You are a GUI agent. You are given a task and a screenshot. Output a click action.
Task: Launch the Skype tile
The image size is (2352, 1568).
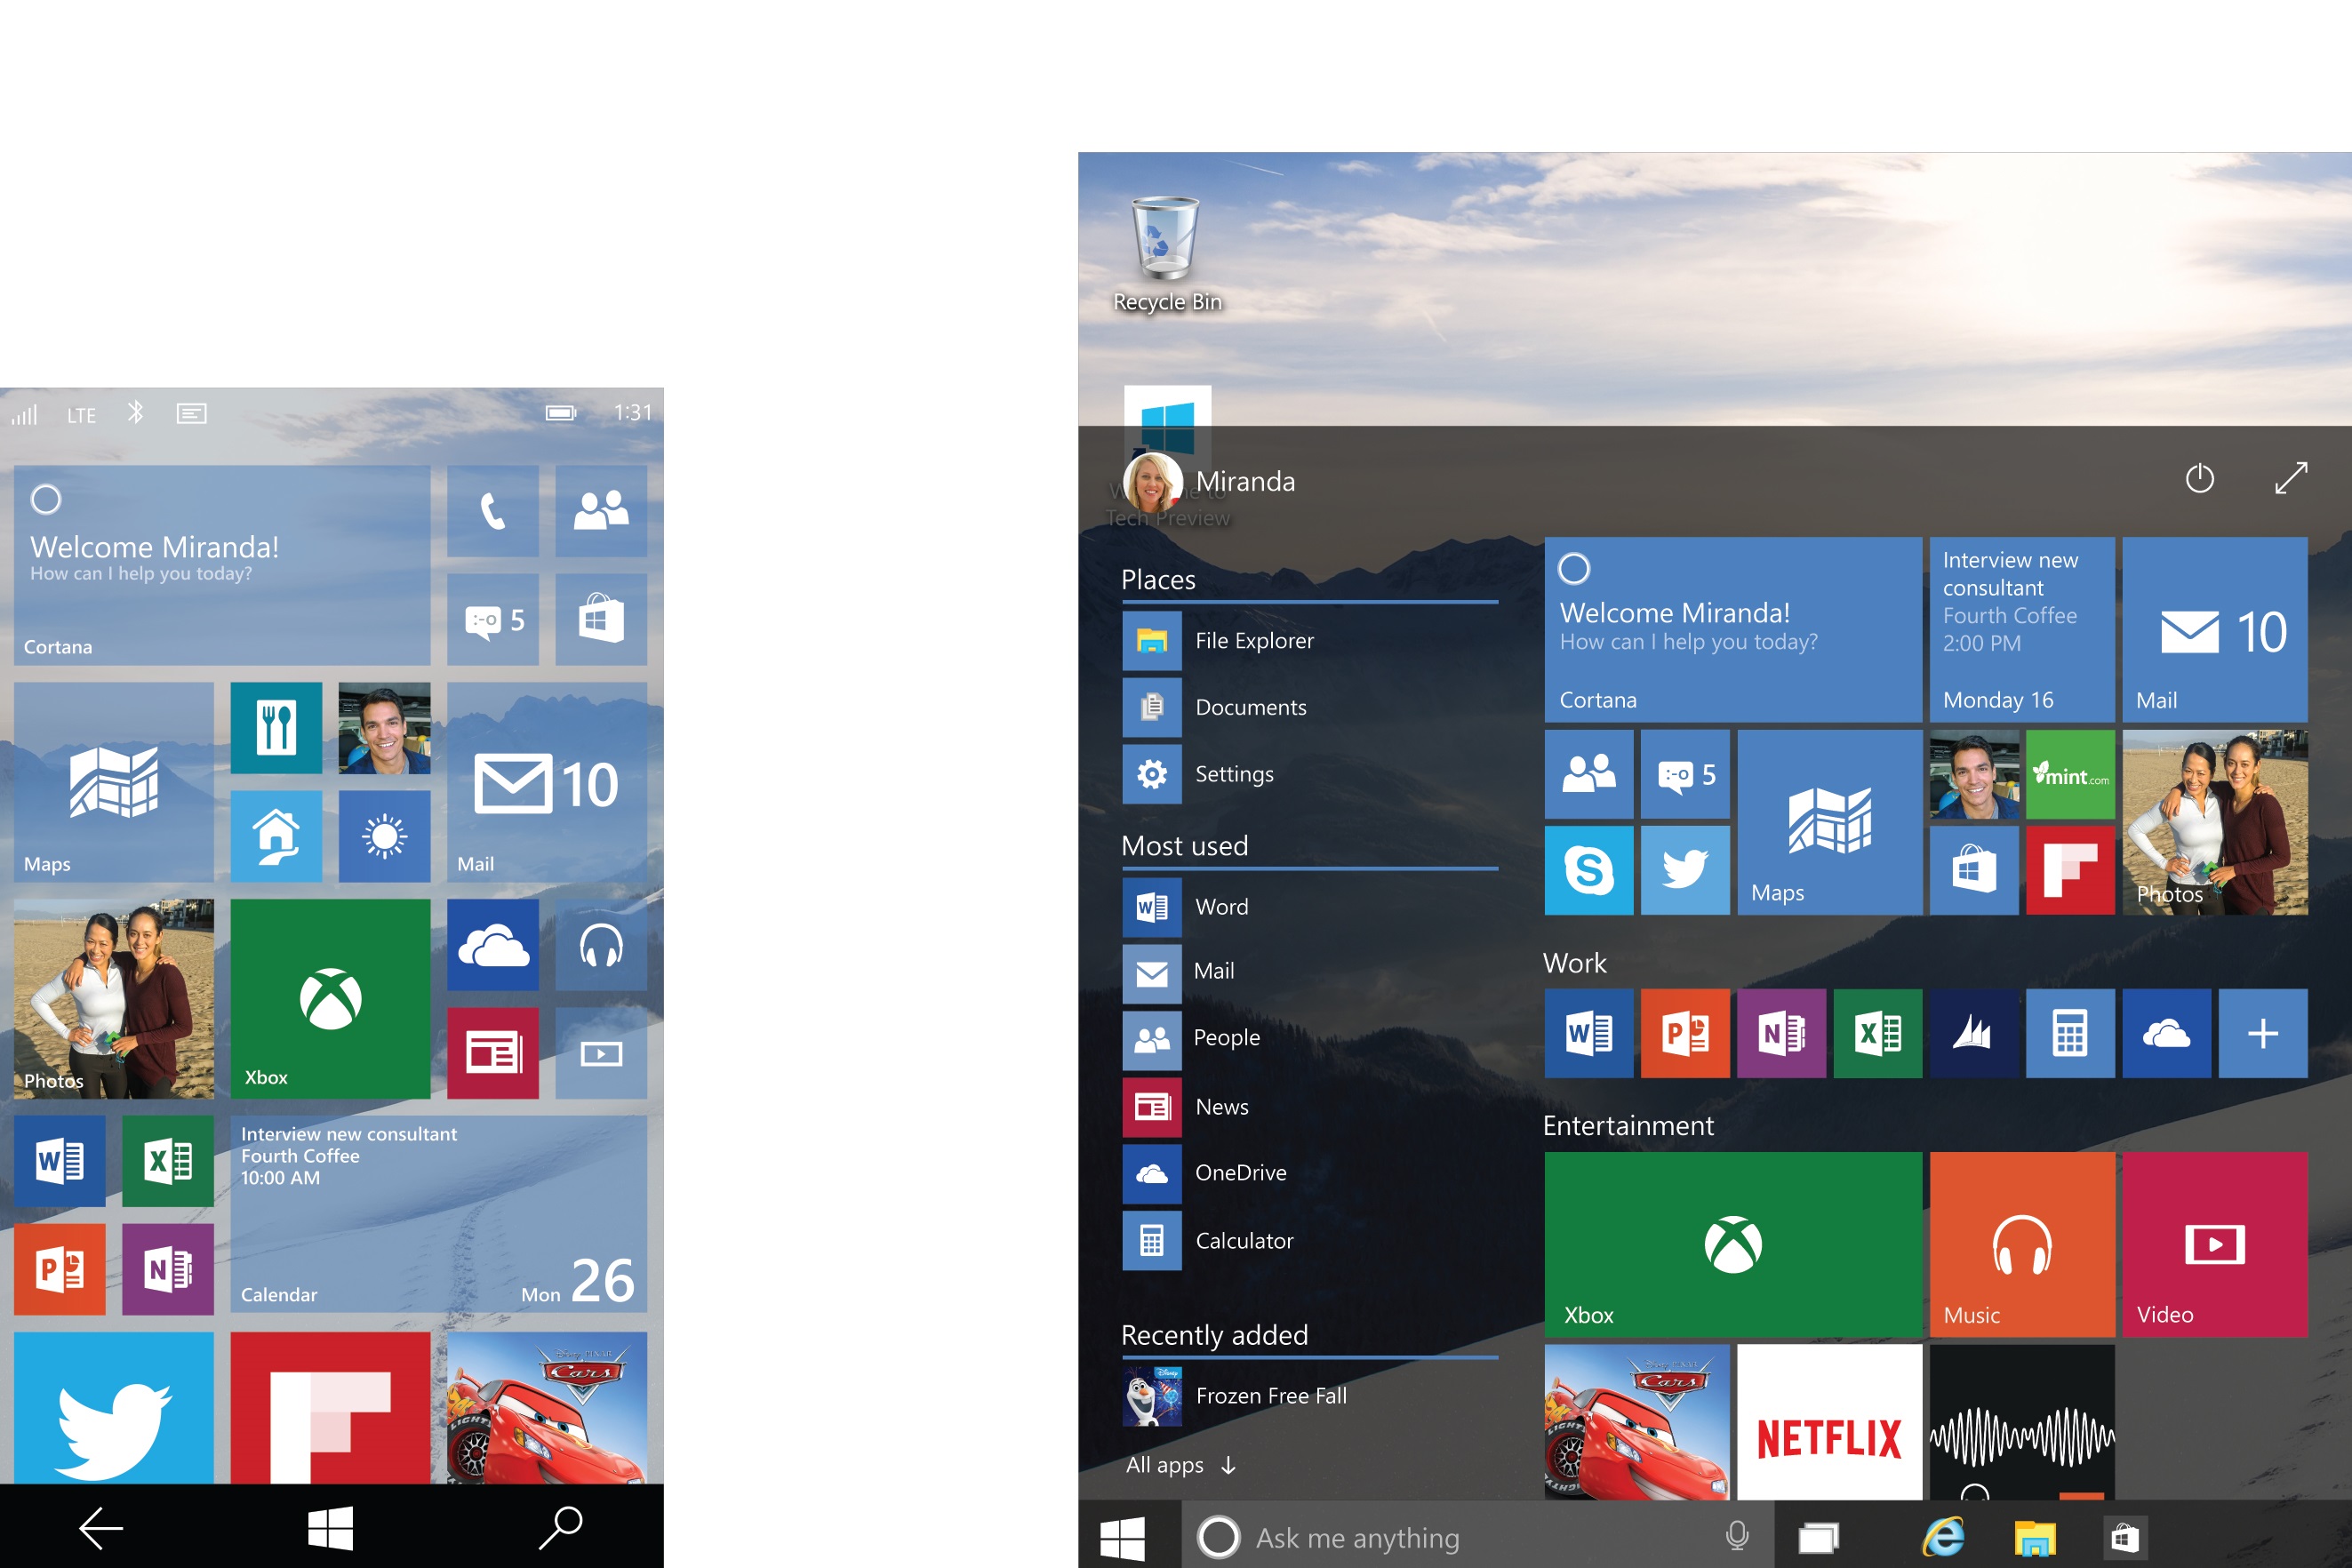pyautogui.click(x=1589, y=870)
